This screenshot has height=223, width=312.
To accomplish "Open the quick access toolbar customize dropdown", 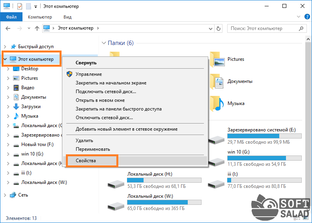I will pyautogui.click(x=35, y=7).
